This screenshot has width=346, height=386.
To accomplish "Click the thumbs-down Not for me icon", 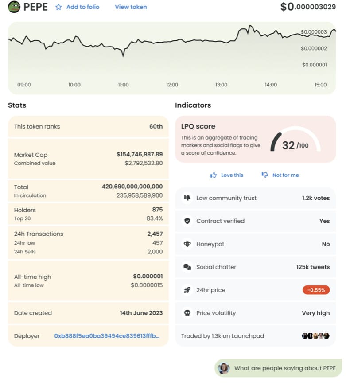I will coord(265,175).
